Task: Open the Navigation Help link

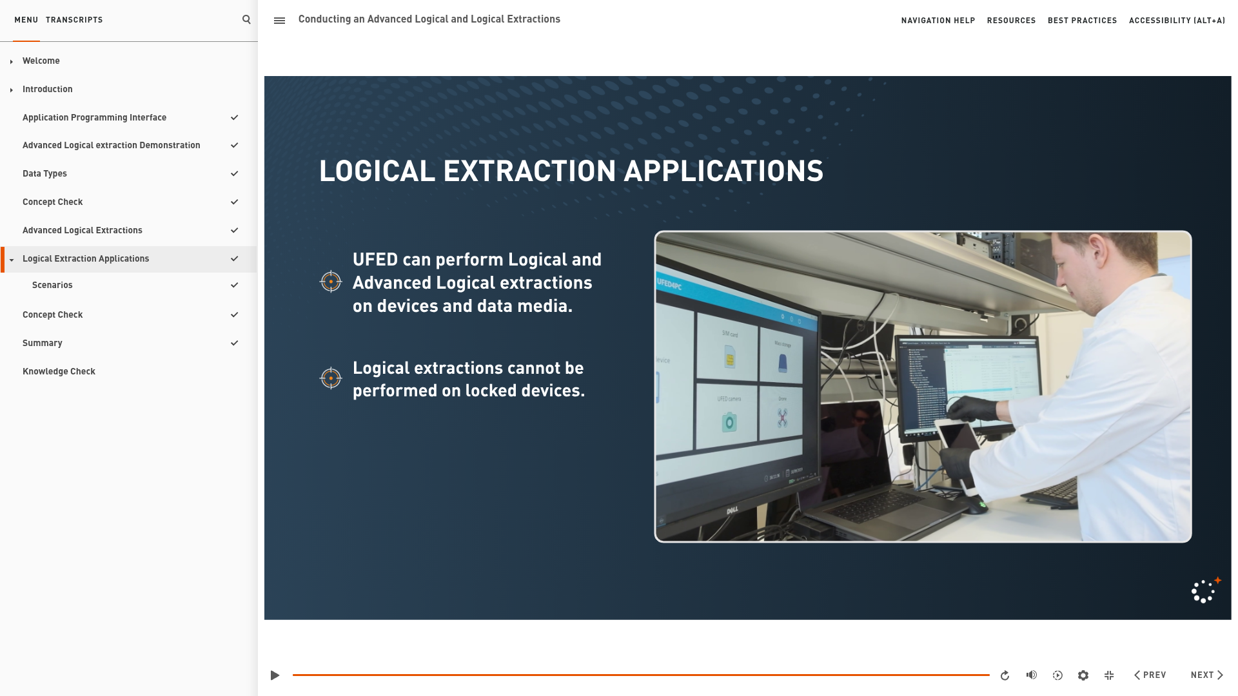Action: 938,21
